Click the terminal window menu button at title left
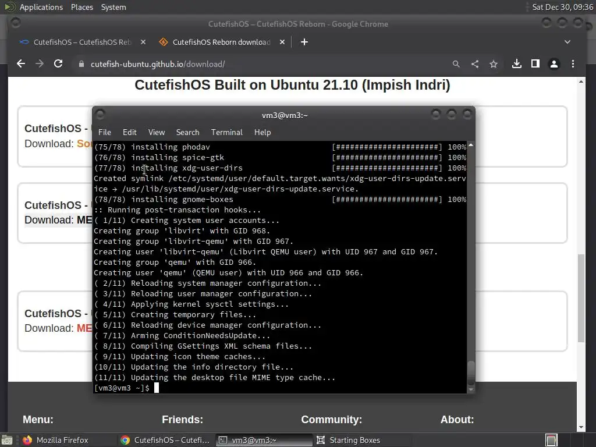The image size is (596, 447). 100,114
